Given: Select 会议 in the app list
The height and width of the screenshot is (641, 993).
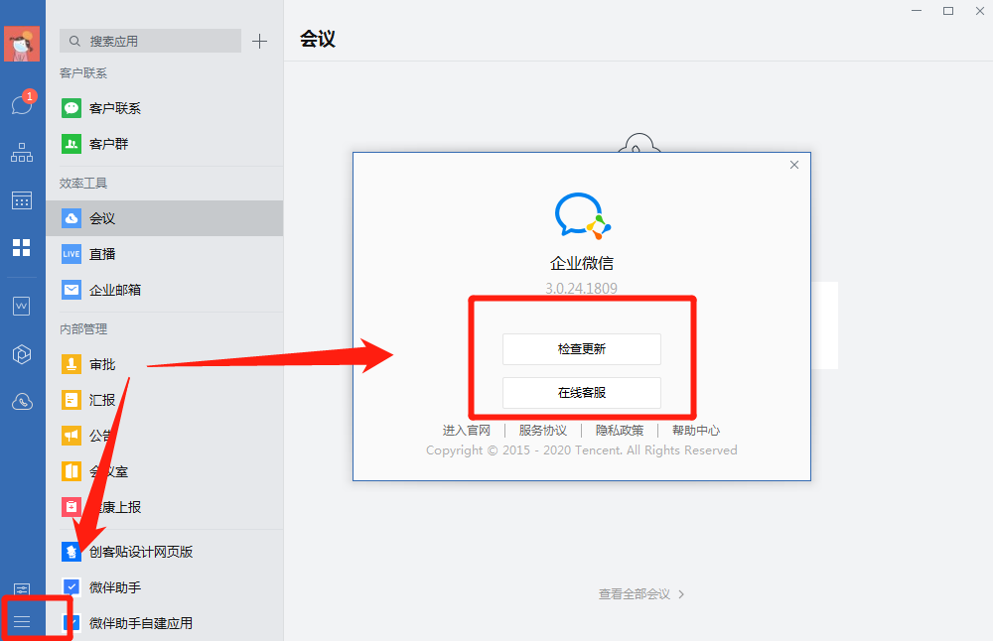Looking at the screenshot, I should click(x=165, y=218).
